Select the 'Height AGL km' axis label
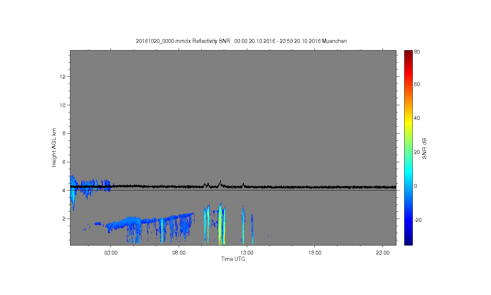This screenshot has width=491, height=295. [54, 147]
